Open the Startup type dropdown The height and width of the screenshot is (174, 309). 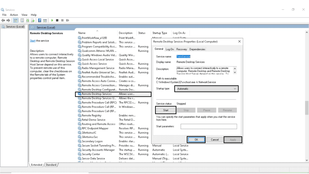[206, 89]
